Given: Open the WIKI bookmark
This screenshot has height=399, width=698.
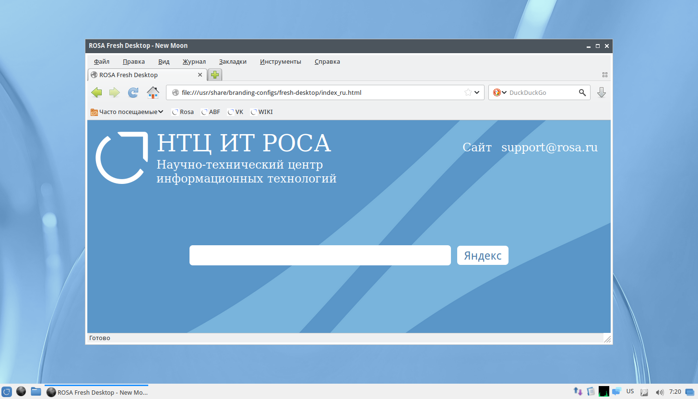Looking at the screenshot, I should (x=261, y=112).
